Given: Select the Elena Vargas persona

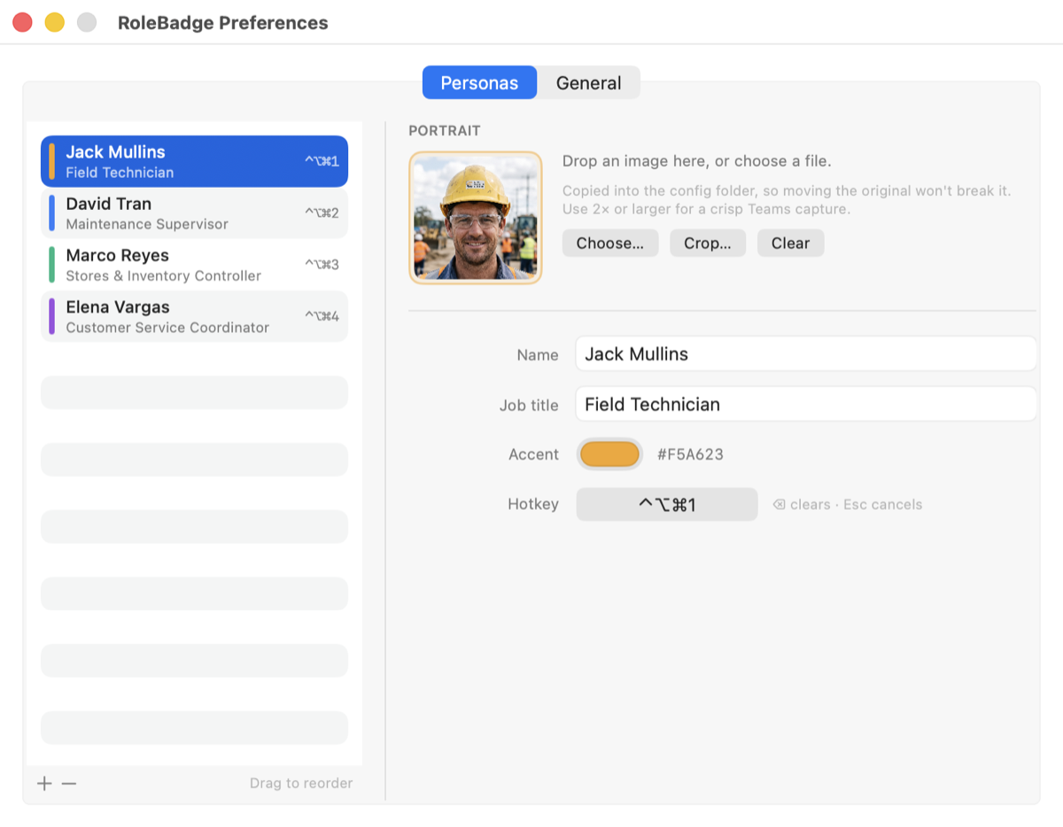Looking at the screenshot, I should pos(194,316).
